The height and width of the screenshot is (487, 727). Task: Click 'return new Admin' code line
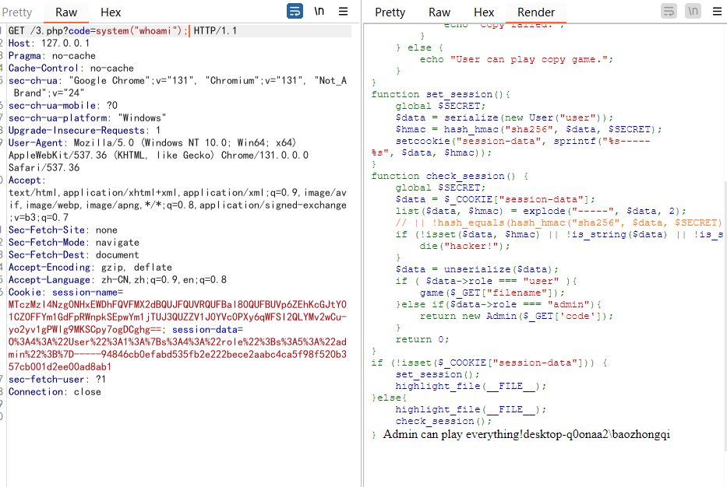pos(517,316)
